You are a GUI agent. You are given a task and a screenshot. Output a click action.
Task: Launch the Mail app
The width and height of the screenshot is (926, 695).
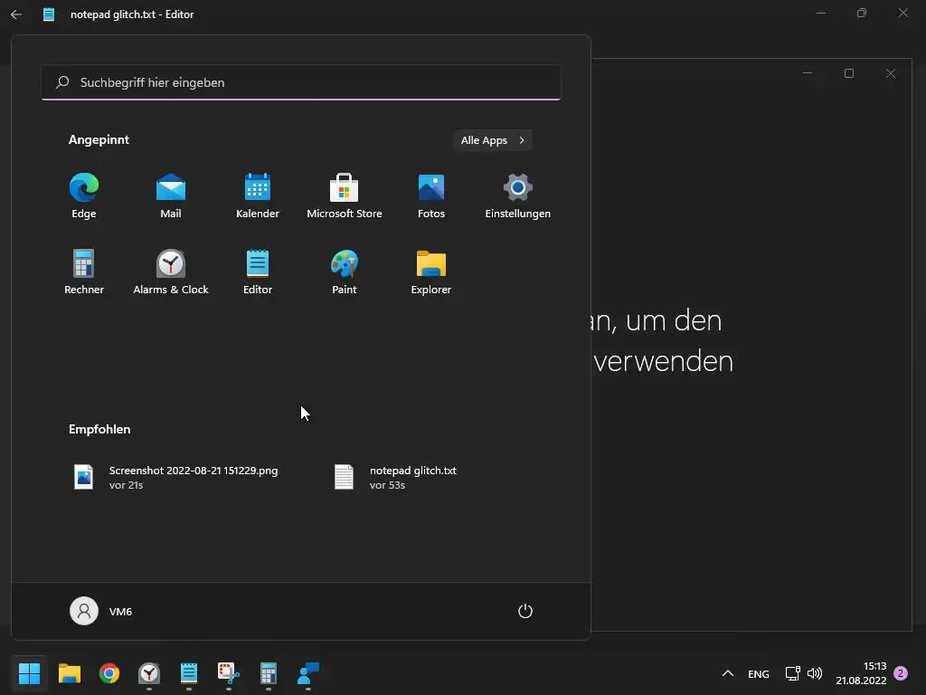click(171, 195)
